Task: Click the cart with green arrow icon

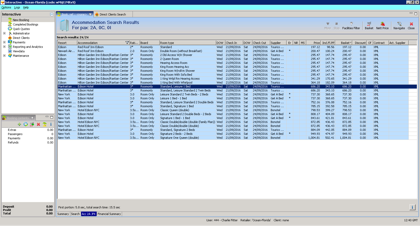Action: [x=32, y=124]
